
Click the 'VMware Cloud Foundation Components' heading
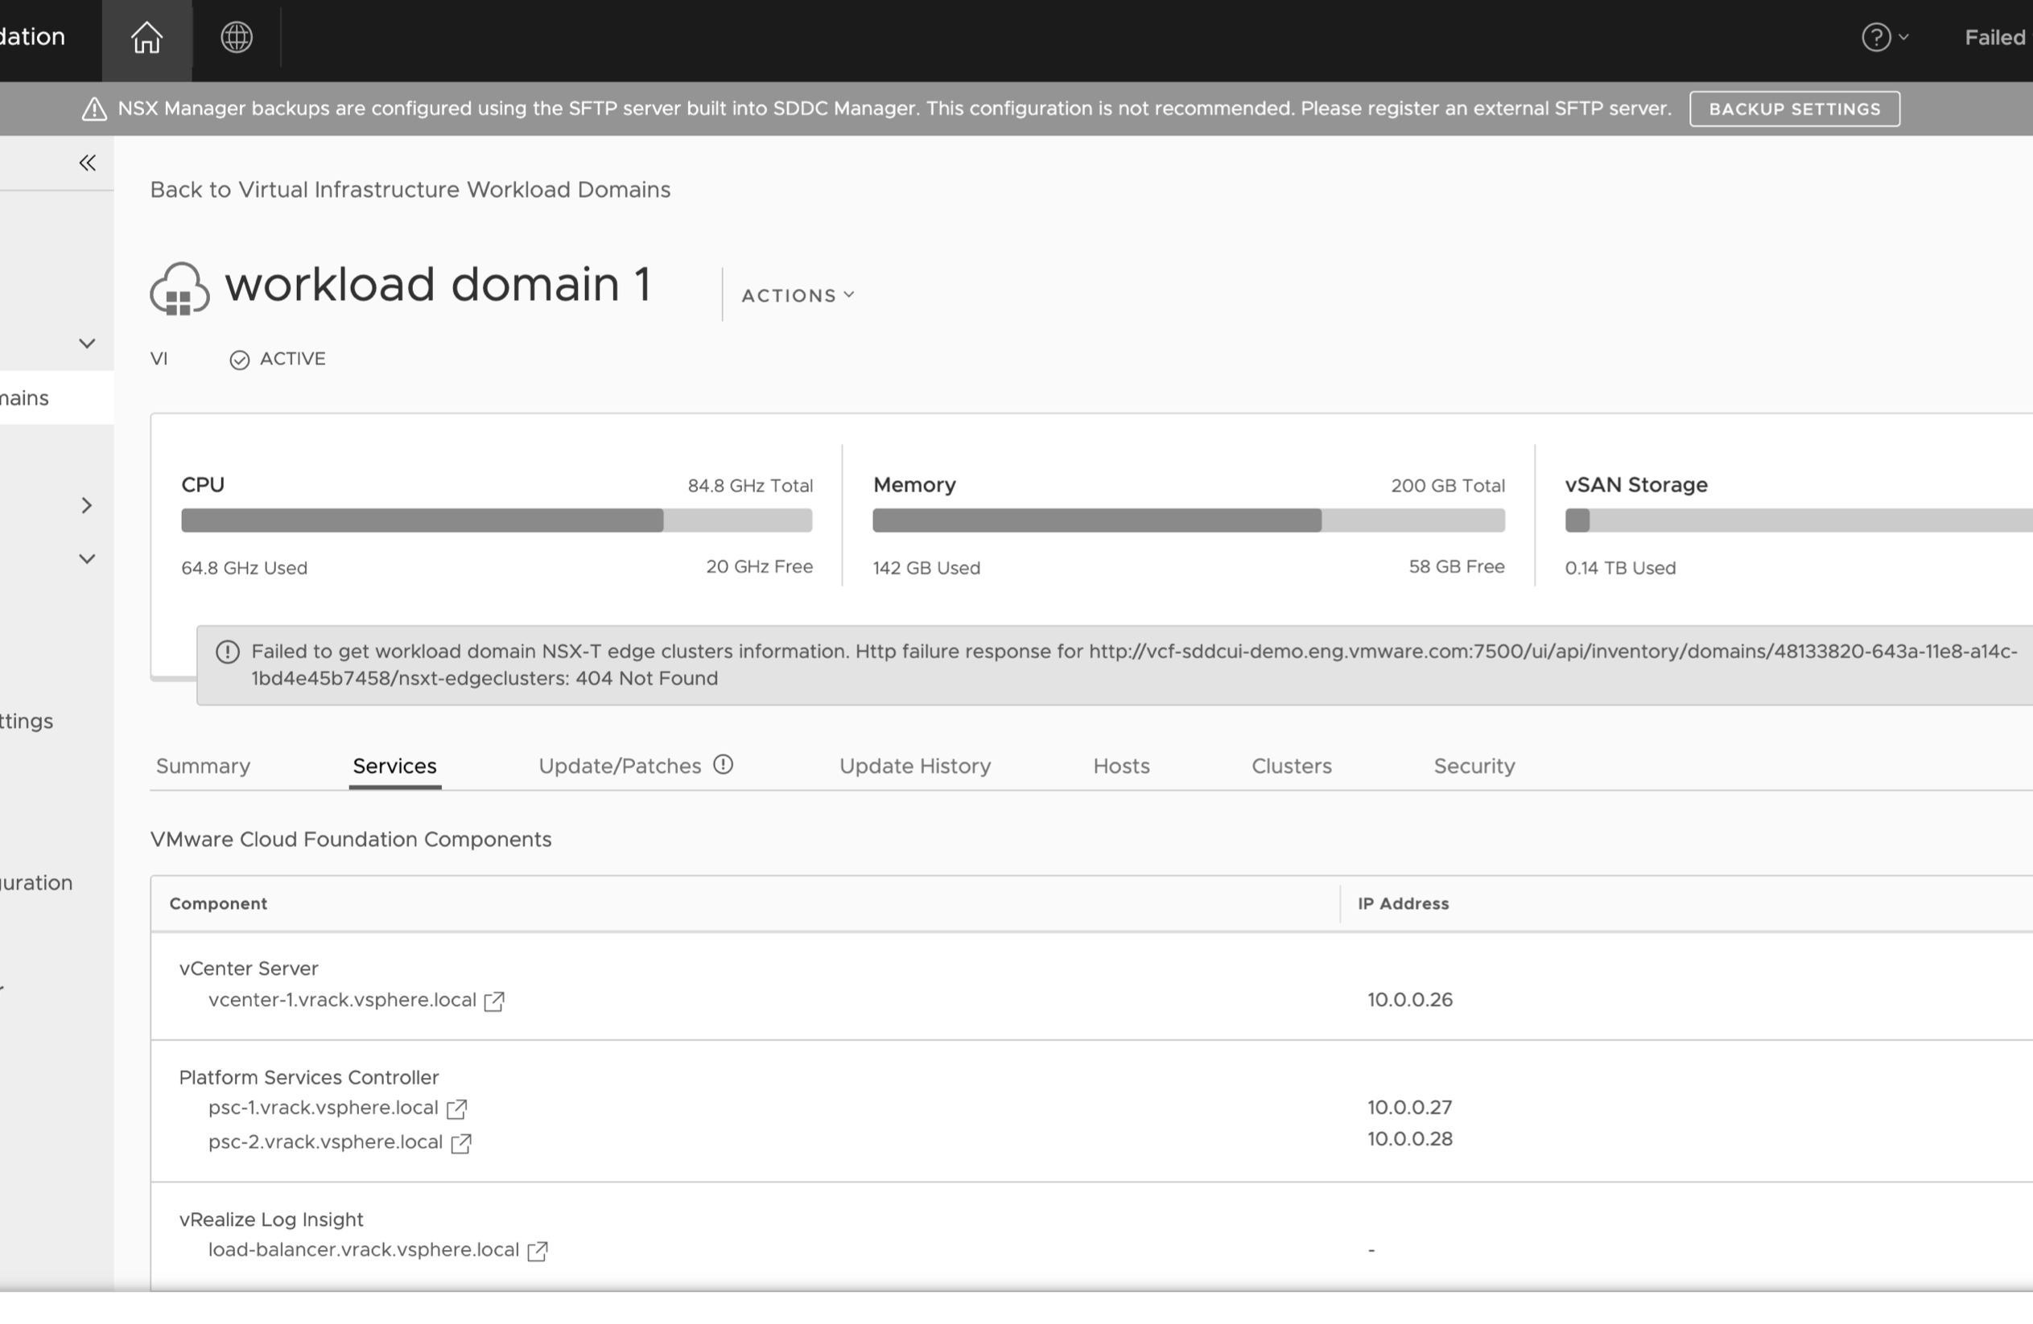point(351,840)
